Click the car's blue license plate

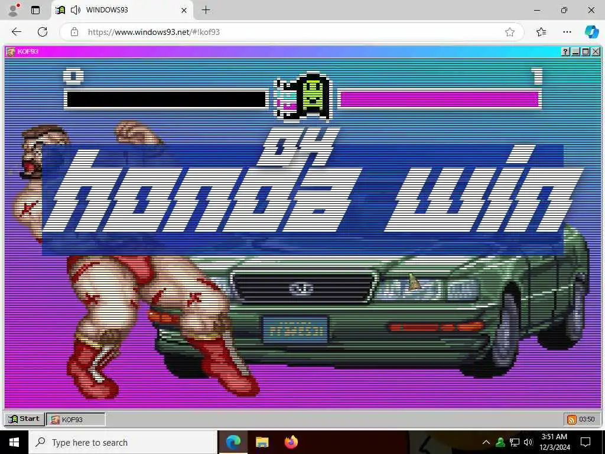(295, 330)
